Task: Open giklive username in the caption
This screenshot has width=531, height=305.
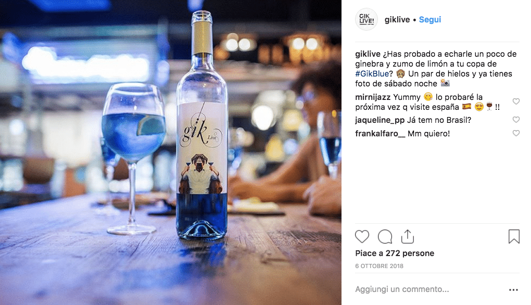Action: point(368,54)
